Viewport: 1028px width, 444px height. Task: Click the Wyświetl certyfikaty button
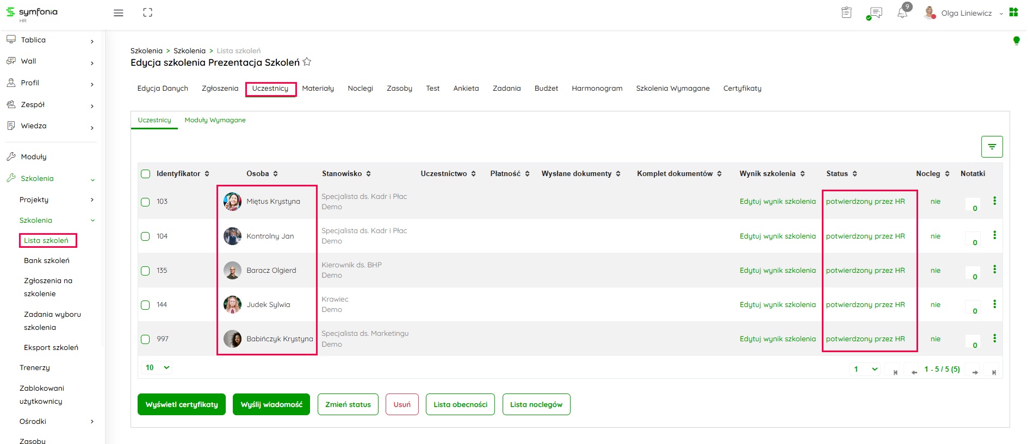pyautogui.click(x=181, y=404)
